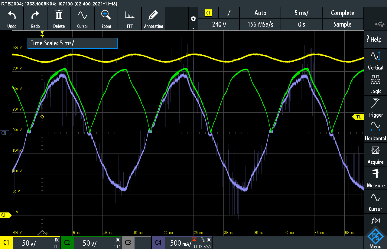387x249 pixels.
Task: Toggle channel C1 at bottom bar
Action: [x=6, y=243]
